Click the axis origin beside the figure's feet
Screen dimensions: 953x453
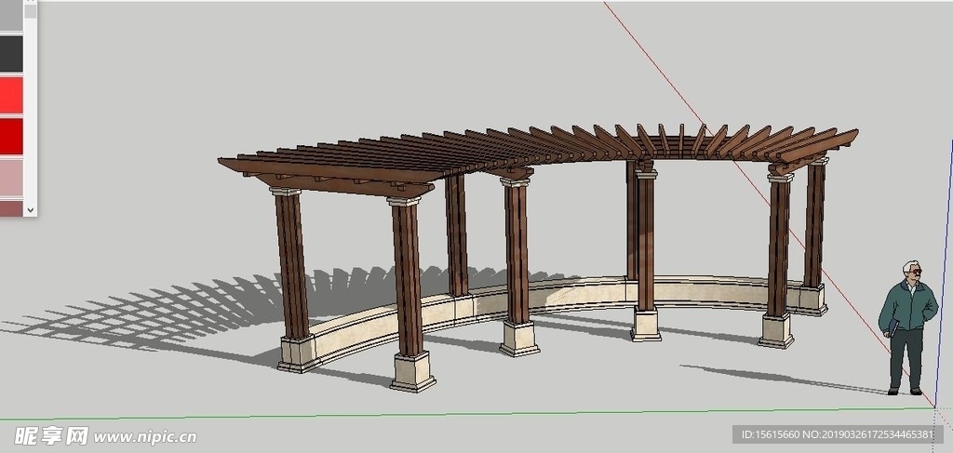933,406
